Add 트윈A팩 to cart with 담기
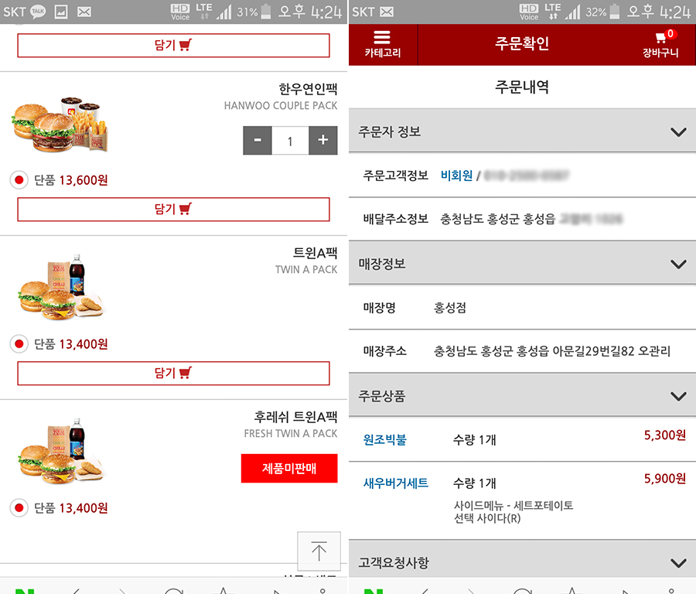 (173, 373)
